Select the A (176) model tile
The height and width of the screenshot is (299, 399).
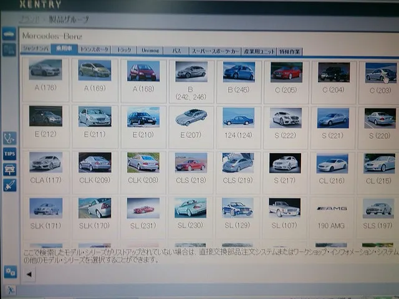coord(46,80)
